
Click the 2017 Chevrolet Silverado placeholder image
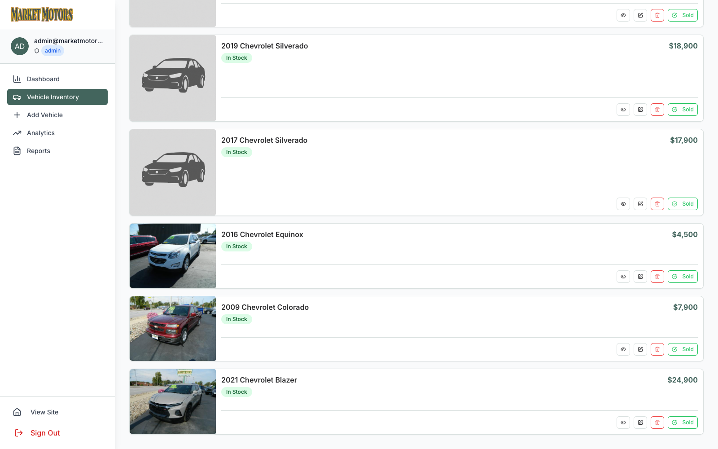click(173, 172)
